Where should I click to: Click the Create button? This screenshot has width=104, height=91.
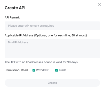coord(52,83)
